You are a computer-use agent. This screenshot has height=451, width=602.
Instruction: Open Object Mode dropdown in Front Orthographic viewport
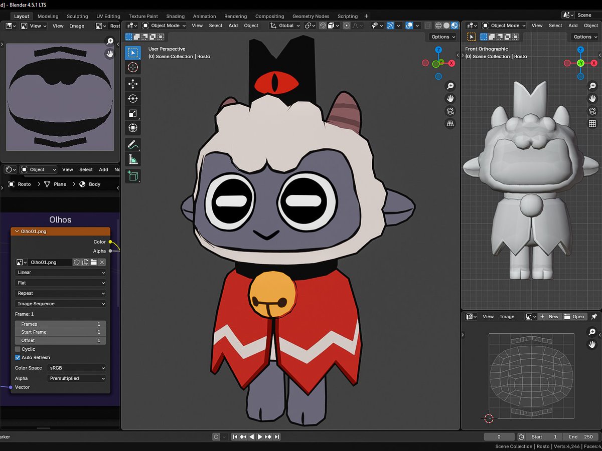tap(503, 26)
